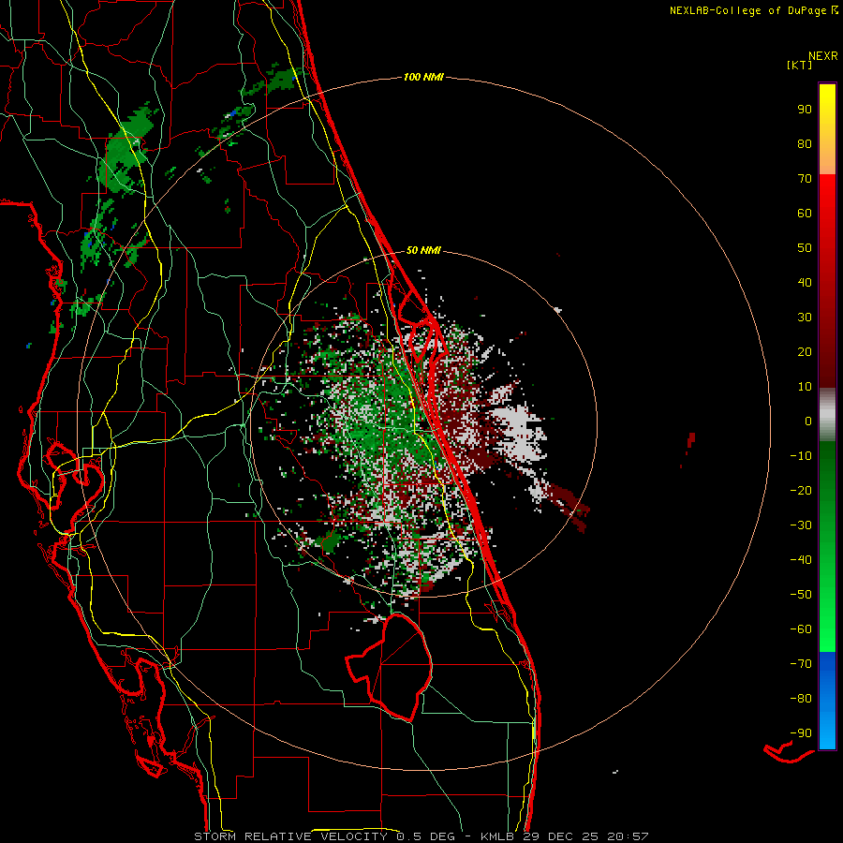
Task: Click the 0 value on velocity scale
Action: (808, 421)
